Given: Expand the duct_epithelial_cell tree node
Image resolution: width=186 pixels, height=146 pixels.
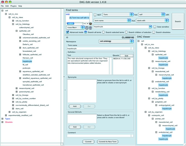Looking at the screenshot, I should pyautogui.click(x=20, y=47).
